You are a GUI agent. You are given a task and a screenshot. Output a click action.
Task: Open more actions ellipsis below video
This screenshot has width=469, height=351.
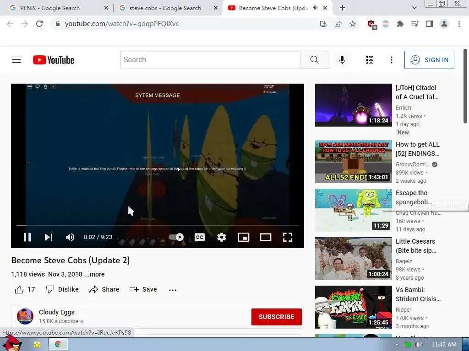[x=173, y=290]
